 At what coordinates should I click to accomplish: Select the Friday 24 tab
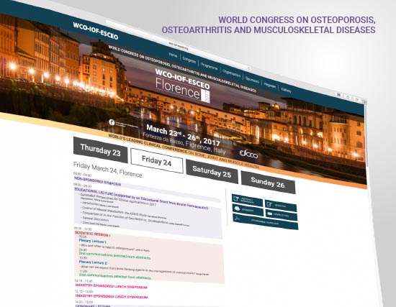point(157,161)
